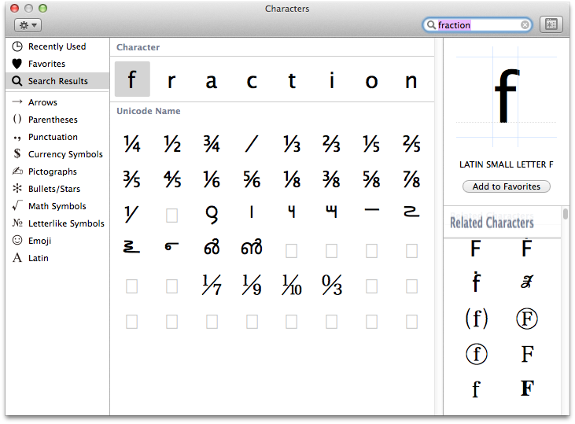
Task: Pick the seven eighths fraction character
Action: pyautogui.click(x=411, y=179)
